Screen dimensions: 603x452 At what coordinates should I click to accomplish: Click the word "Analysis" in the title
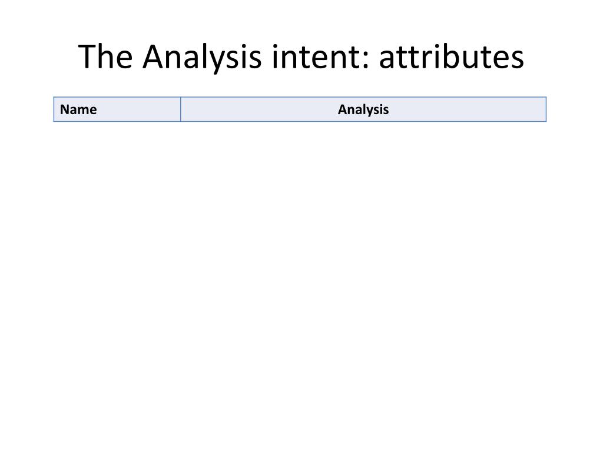(202, 57)
